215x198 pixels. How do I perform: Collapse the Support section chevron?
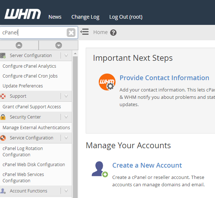coord(66,96)
